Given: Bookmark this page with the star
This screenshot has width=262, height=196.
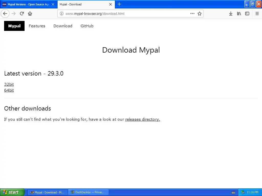Looking at the screenshot, I should [x=200, y=14].
